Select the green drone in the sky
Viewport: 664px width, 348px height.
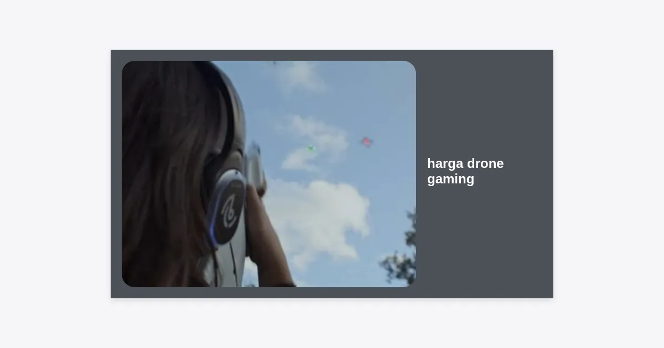click(311, 148)
